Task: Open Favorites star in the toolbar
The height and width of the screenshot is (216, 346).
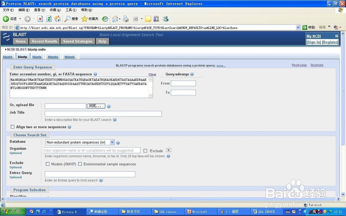Action: pos(84,19)
